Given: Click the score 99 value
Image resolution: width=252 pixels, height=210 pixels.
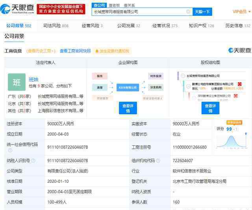Looking at the screenshot, I should click(x=229, y=129).
